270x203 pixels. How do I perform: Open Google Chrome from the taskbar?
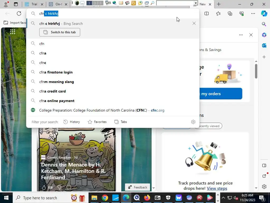tap(105, 198)
